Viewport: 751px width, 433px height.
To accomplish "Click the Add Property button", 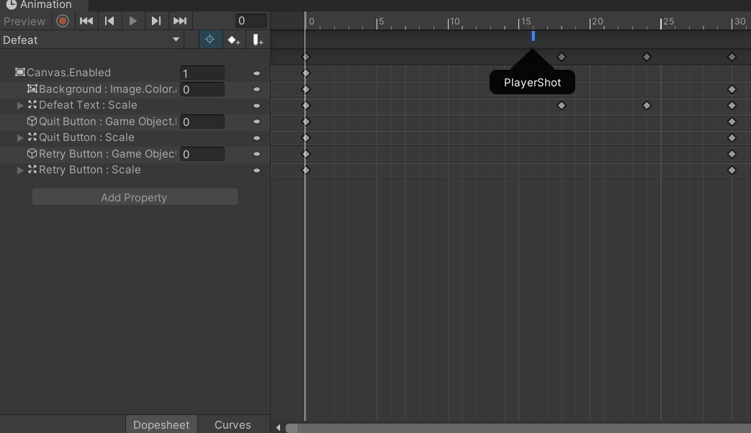I will 135,197.
